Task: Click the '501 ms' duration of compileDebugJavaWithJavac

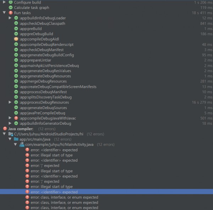Action: pyautogui.click(x=206, y=118)
